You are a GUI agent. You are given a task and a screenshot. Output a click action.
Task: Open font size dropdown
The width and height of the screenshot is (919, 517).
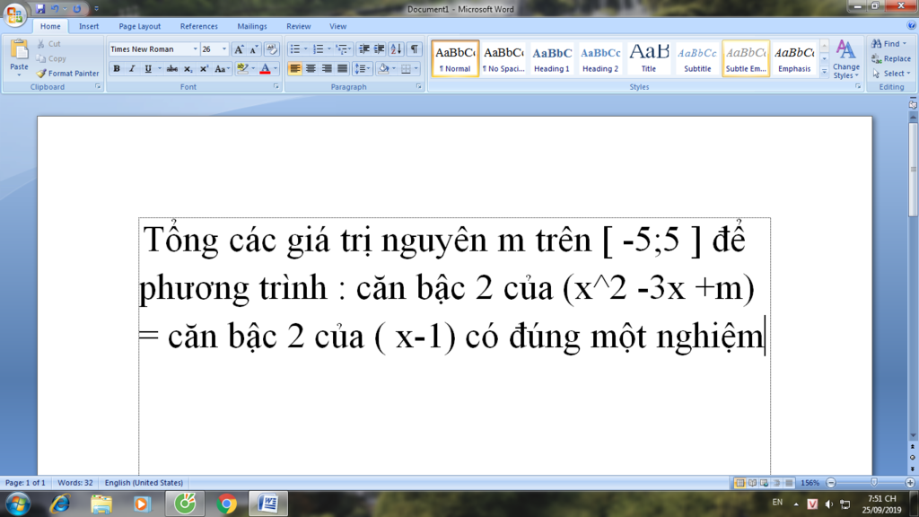tap(223, 49)
